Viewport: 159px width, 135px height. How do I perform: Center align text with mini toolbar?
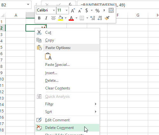coord(53,18)
